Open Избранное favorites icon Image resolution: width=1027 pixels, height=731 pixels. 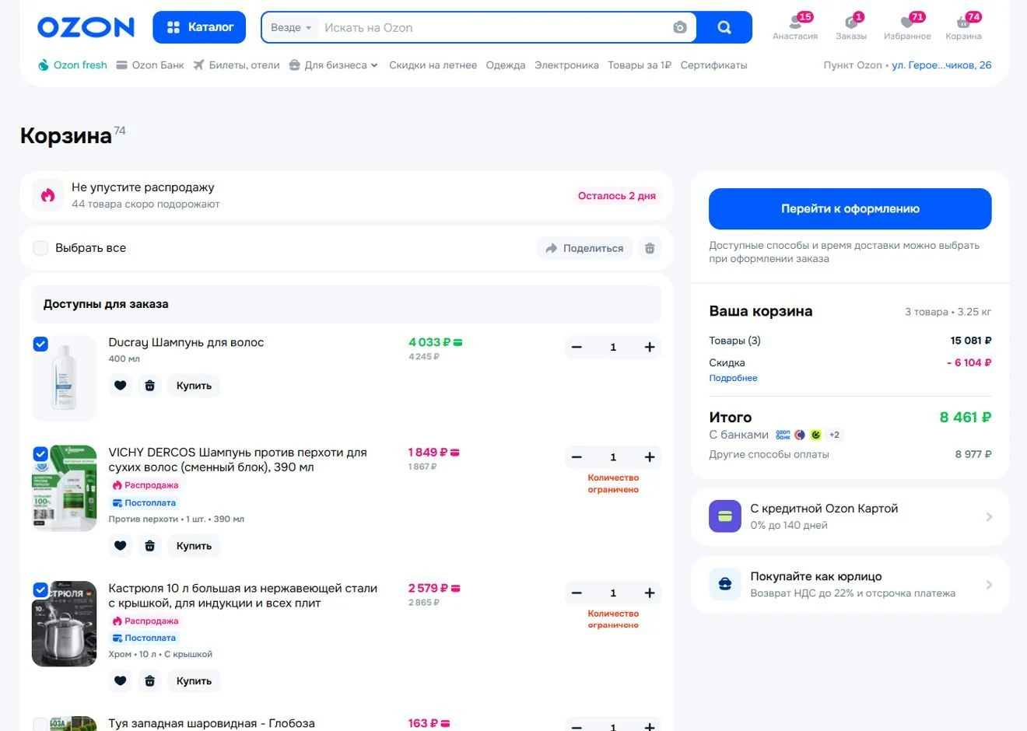click(x=907, y=26)
